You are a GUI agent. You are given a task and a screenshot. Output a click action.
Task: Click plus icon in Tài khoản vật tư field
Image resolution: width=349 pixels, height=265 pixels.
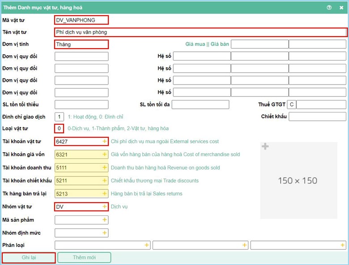point(105,141)
